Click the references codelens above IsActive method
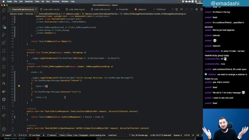The height and width of the screenshot is (140, 249). (x=32, y=109)
